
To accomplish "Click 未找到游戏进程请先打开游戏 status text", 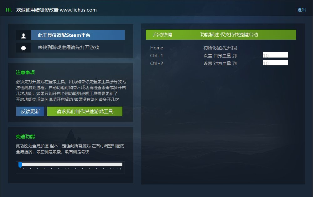I will point(68,48).
